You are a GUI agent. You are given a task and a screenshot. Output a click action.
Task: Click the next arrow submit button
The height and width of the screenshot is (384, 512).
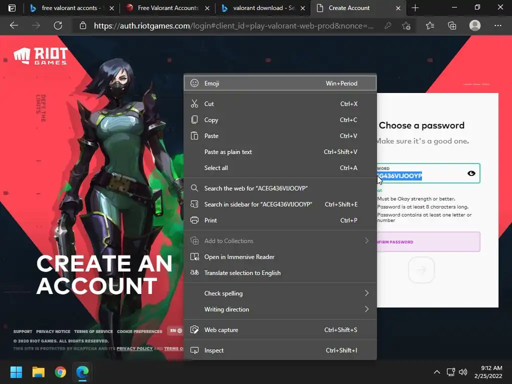[x=421, y=269]
